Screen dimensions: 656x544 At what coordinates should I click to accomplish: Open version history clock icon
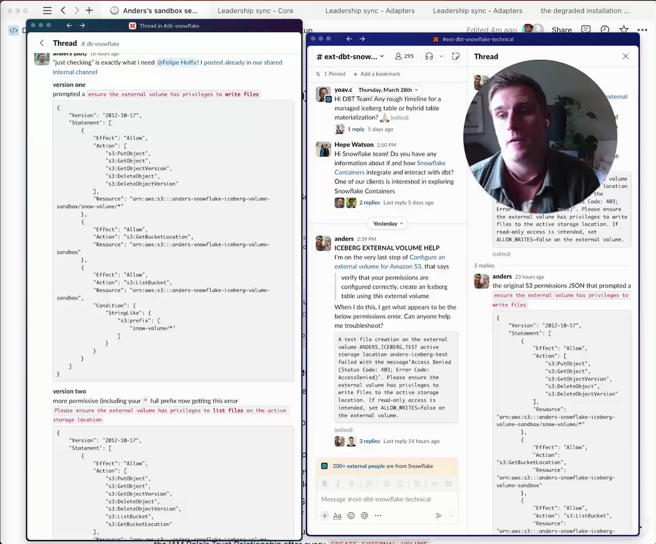tap(605, 30)
